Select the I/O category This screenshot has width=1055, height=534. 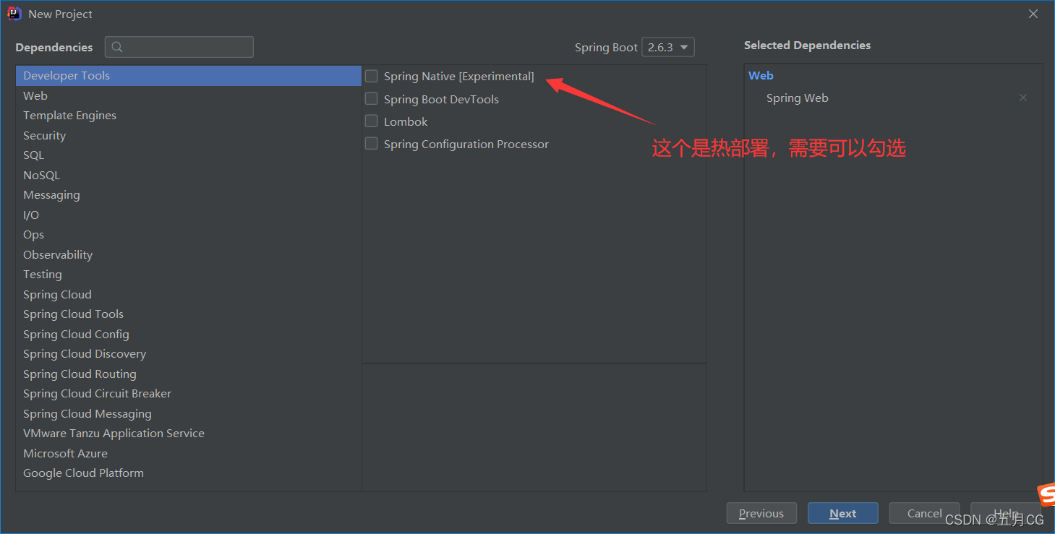(x=189, y=215)
